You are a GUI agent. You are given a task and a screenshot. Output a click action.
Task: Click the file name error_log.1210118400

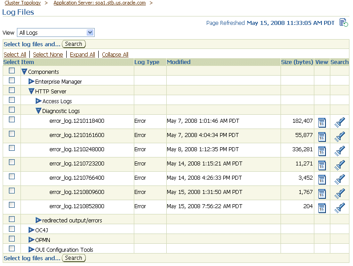(x=77, y=121)
